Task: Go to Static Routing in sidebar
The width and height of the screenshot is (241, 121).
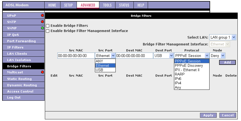Action: tap(19, 79)
